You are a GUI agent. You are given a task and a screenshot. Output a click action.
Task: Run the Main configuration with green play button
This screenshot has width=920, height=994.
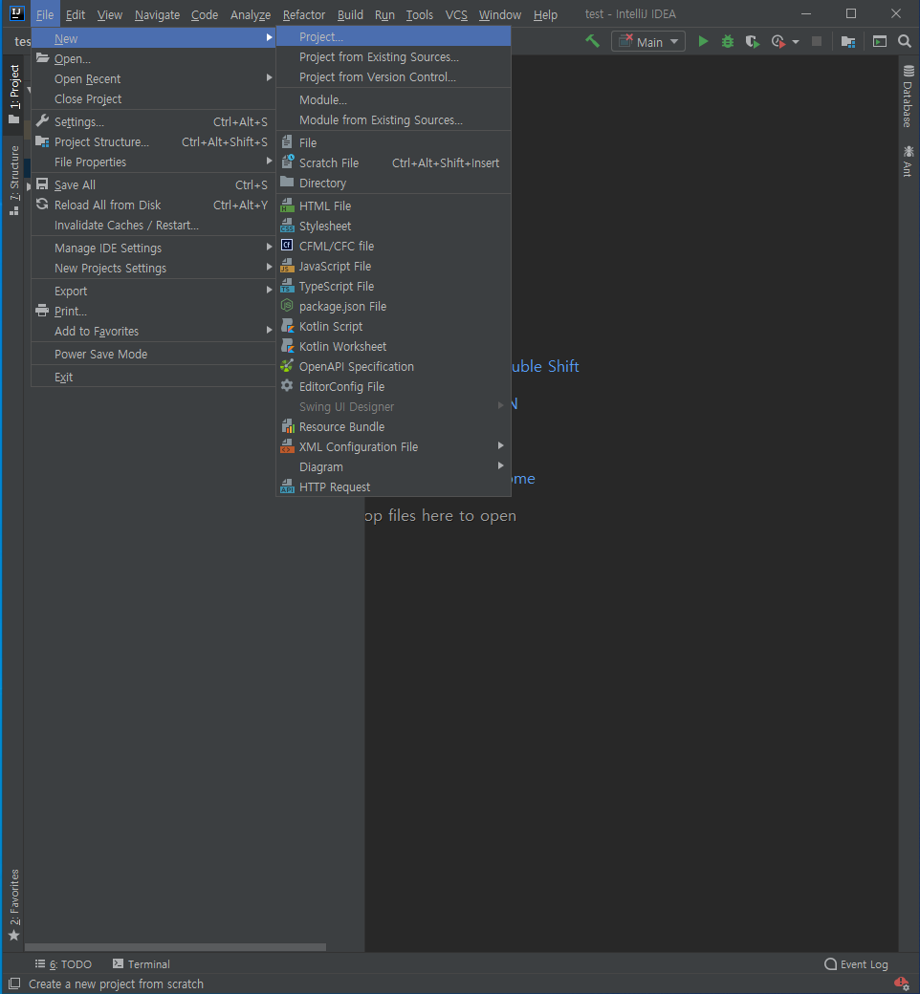pos(703,42)
